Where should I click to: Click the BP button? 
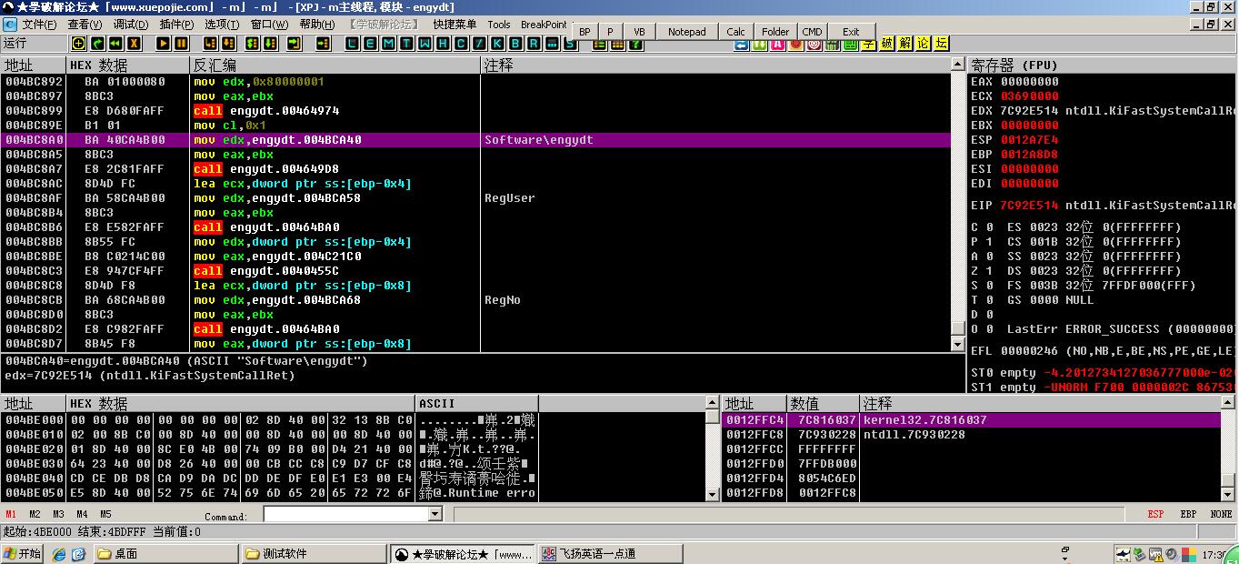pyautogui.click(x=585, y=32)
